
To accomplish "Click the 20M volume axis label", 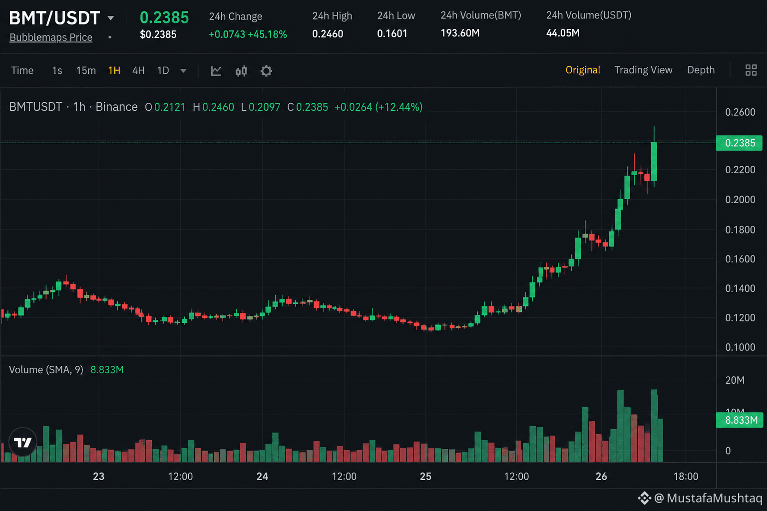I will [735, 380].
